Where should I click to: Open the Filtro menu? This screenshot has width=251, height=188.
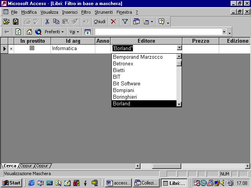(86, 12)
